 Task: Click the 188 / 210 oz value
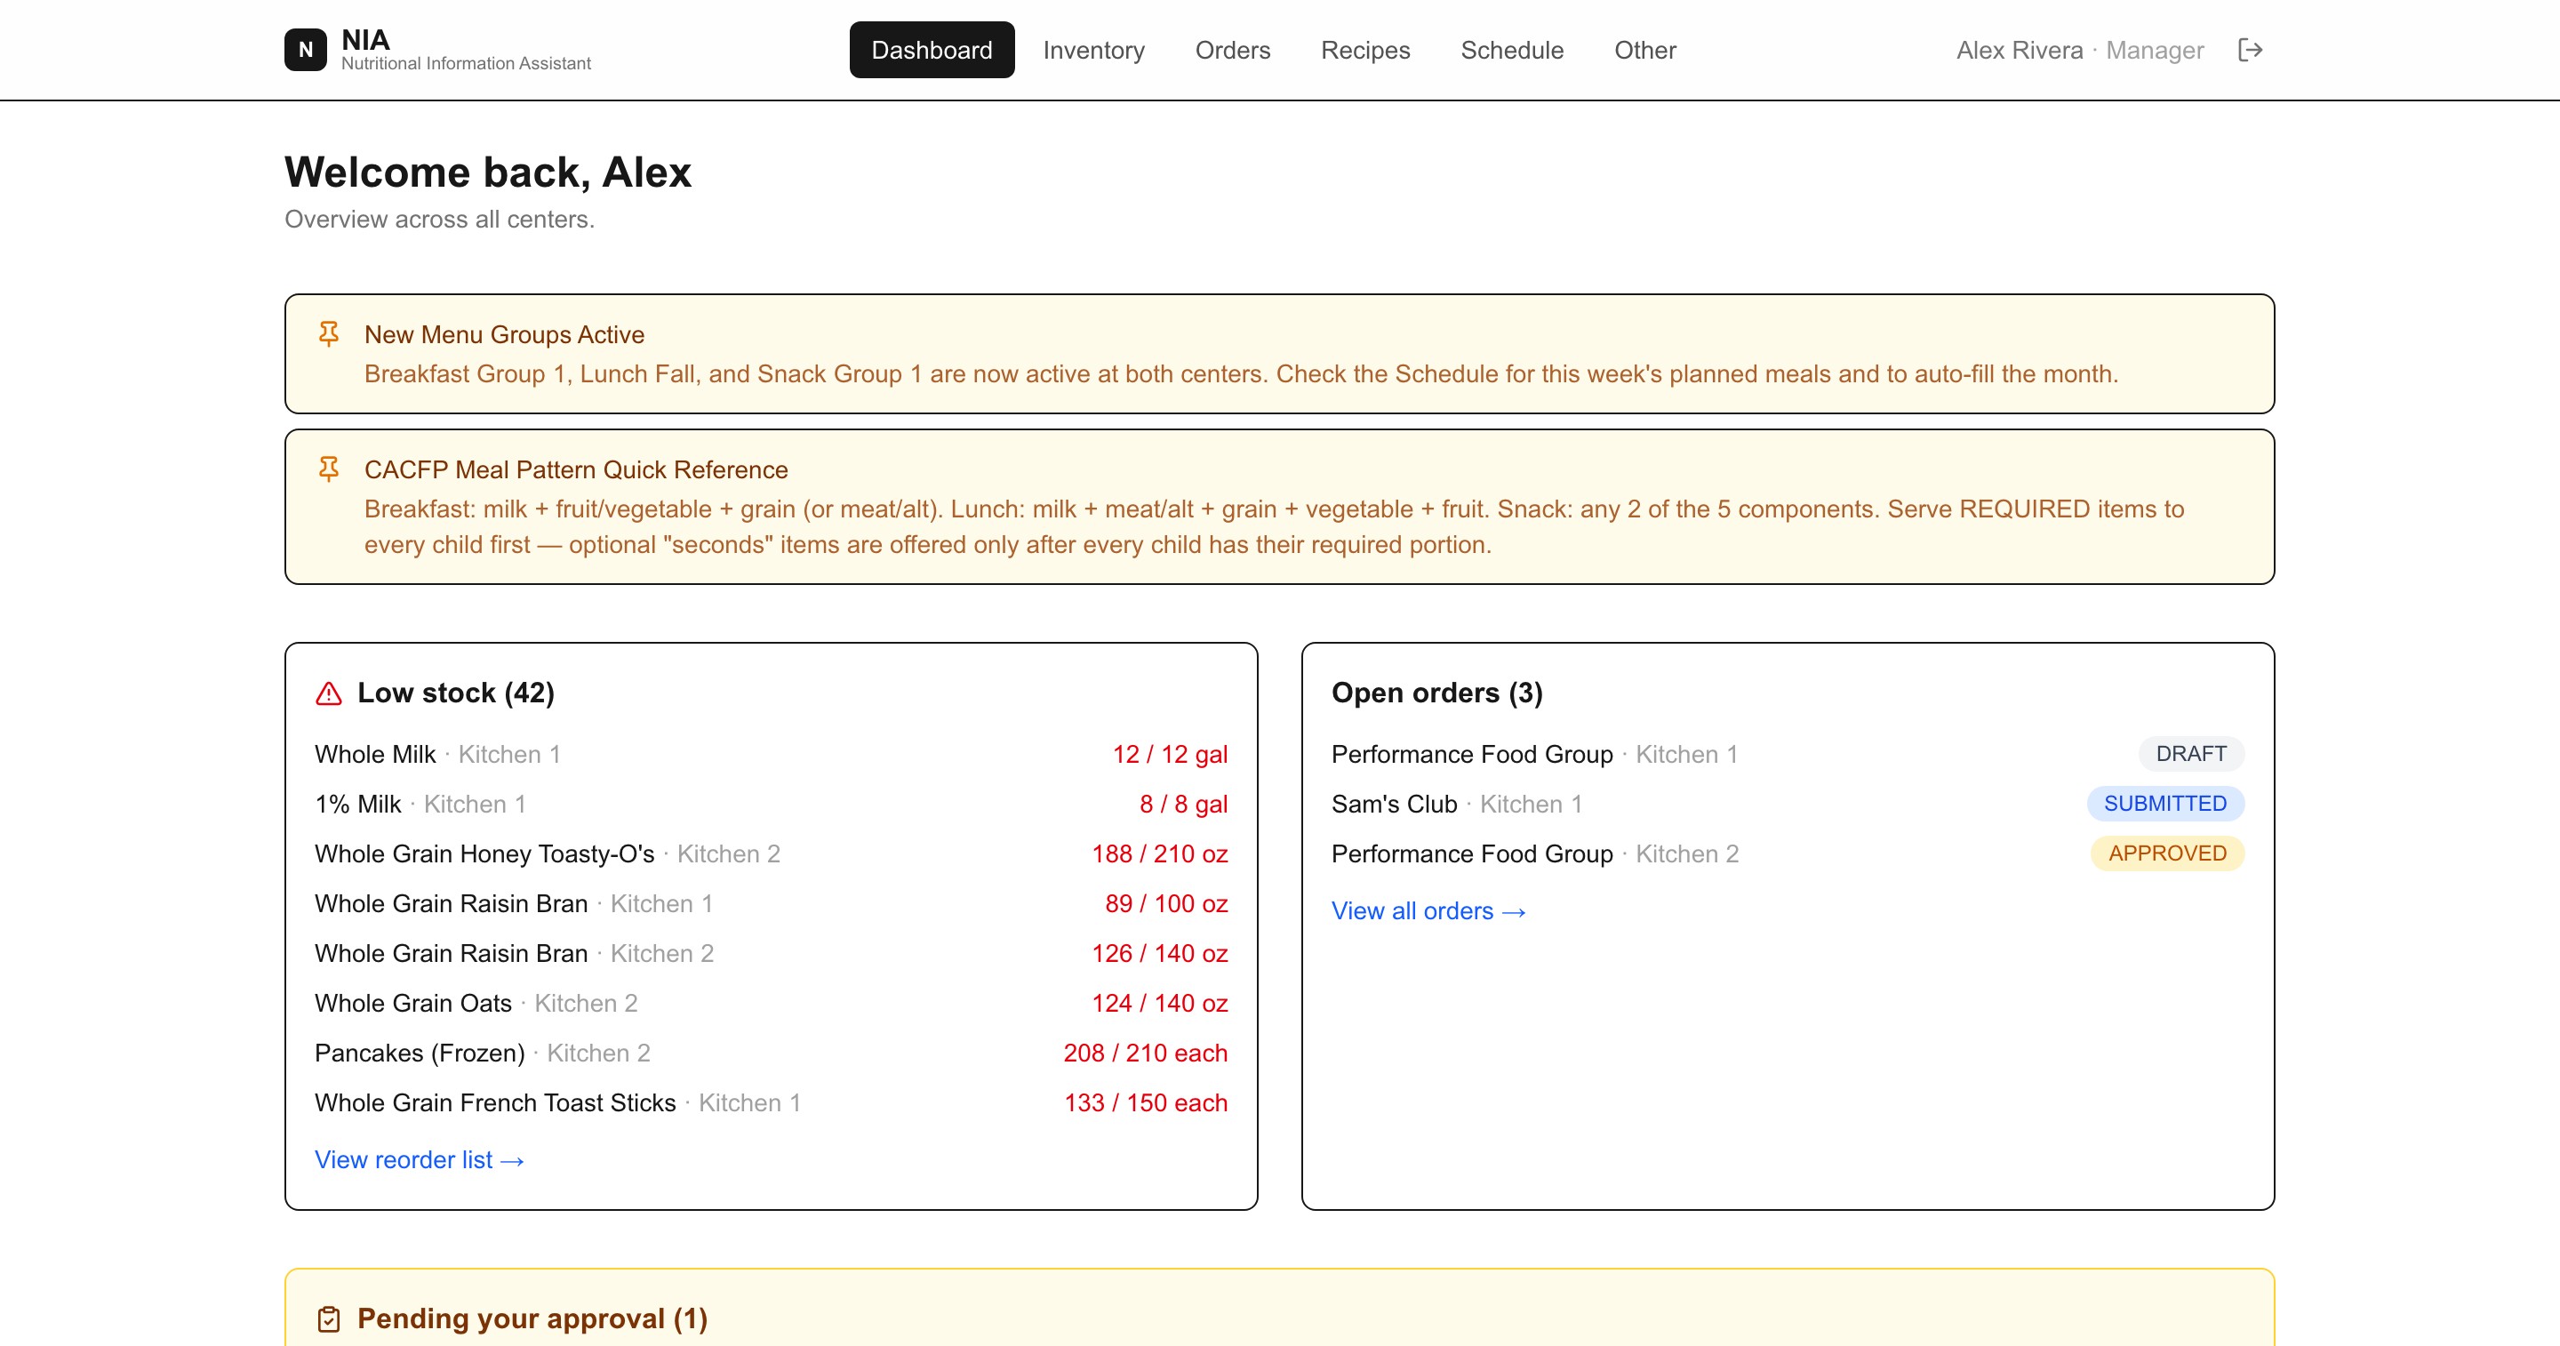coord(1160,854)
